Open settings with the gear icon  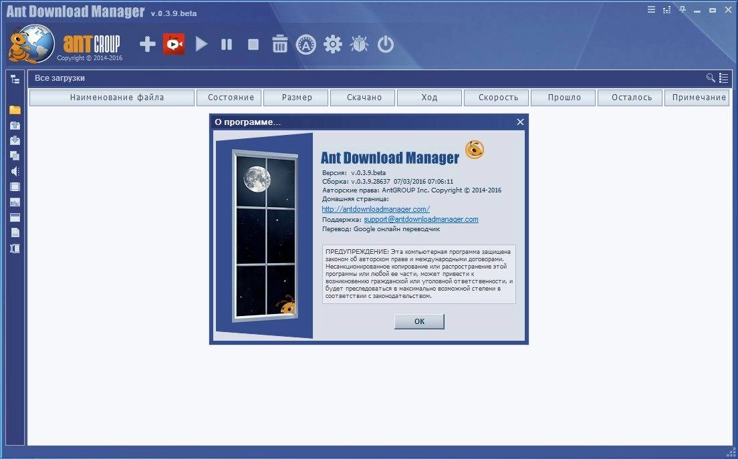333,45
